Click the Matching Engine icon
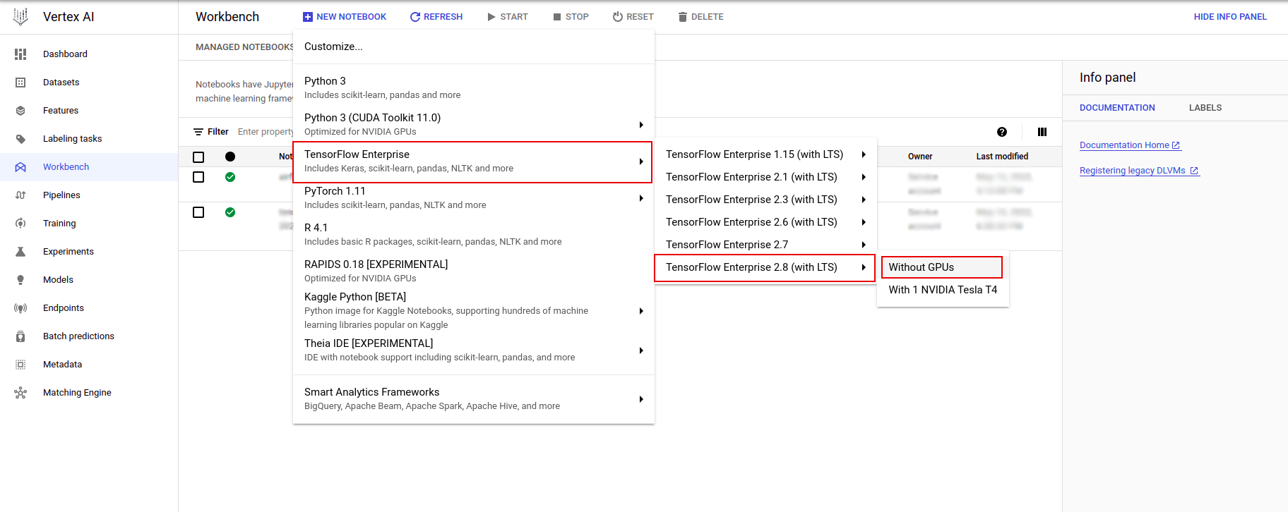The image size is (1288, 512). pyautogui.click(x=20, y=393)
